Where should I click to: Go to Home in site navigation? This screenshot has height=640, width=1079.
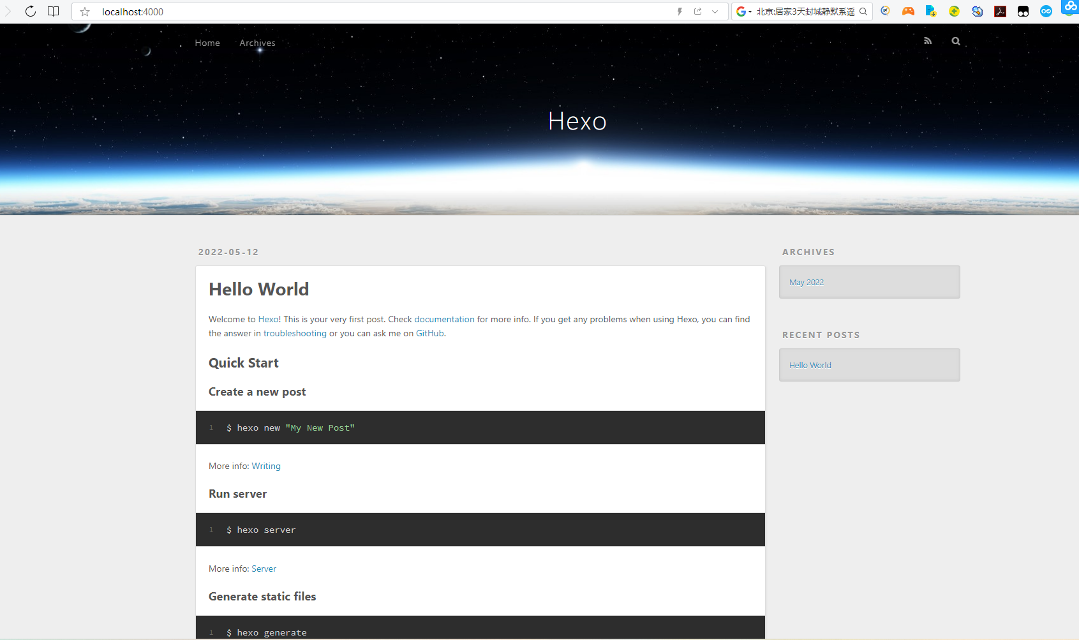coord(207,43)
